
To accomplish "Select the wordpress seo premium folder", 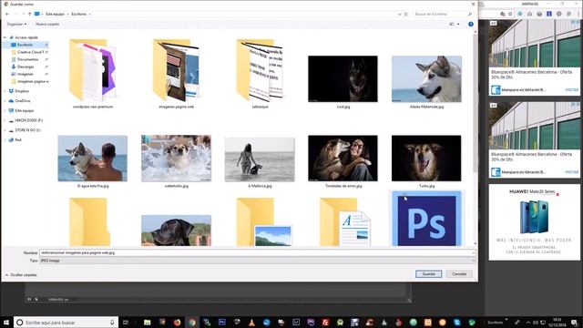I will click(x=93, y=70).
